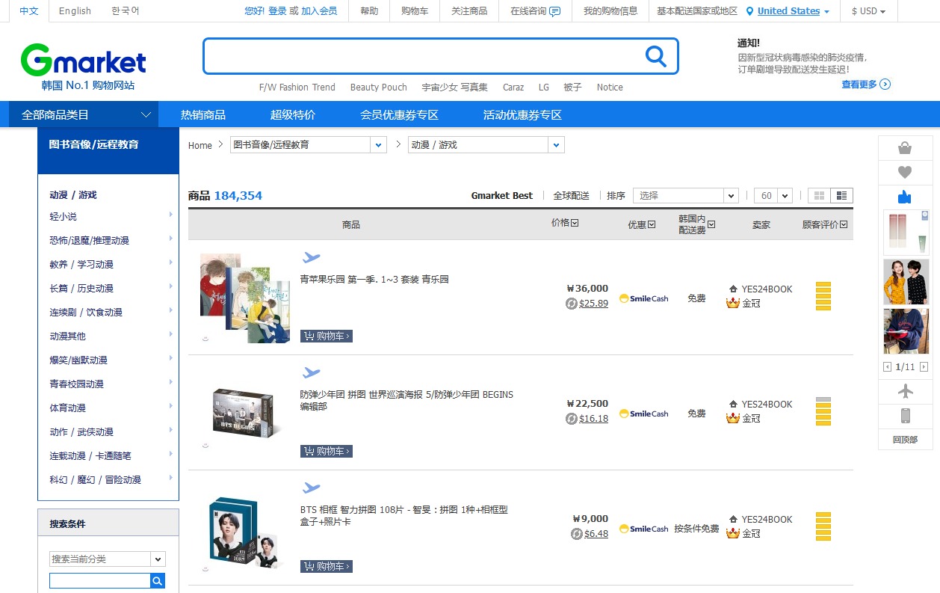Expand the 全部商品类目 category menu

coord(84,114)
